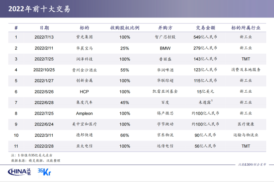Click industry cell '消费及本地服务'
Image resolution: width=274 pixels, height=182 pixels.
click(x=246, y=70)
